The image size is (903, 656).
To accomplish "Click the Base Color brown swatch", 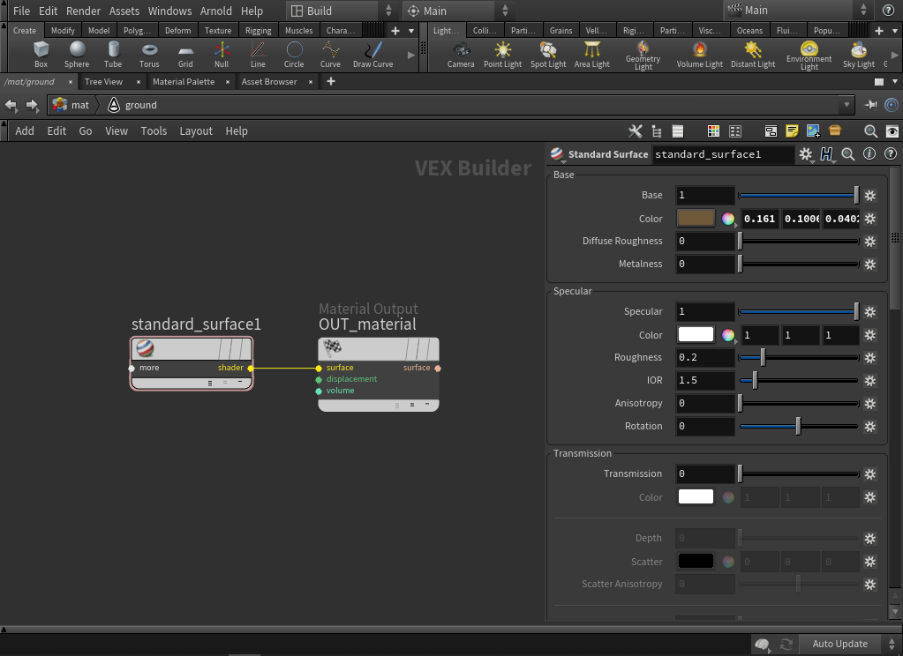I will [x=696, y=218].
